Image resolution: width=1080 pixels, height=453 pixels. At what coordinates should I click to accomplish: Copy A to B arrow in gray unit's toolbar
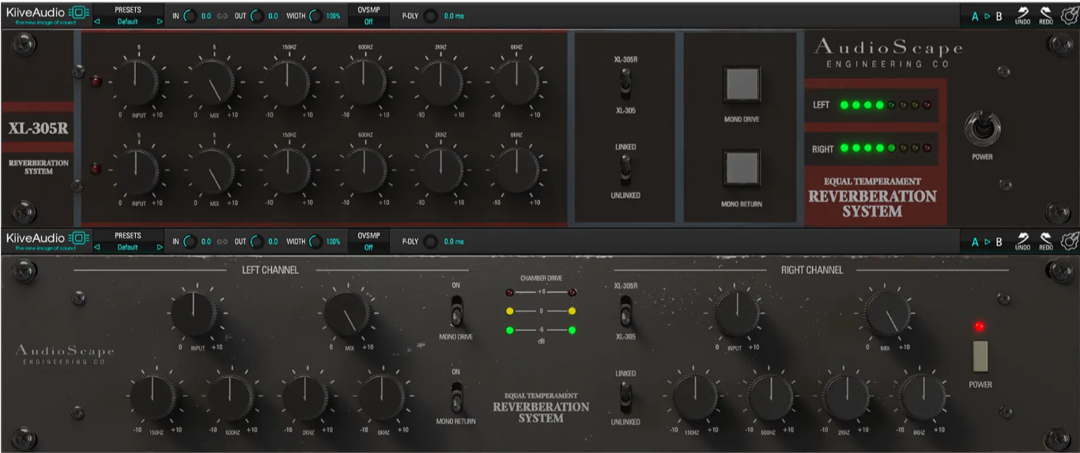click(x=987, y=241)
